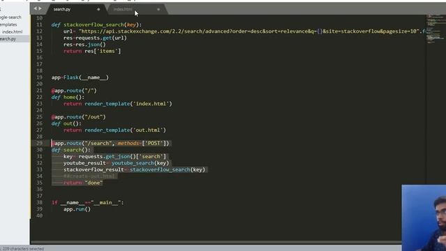Expand templates folder in sidebar
The height and width of the screenshot is (251, 446).
(x=8, y=25)
